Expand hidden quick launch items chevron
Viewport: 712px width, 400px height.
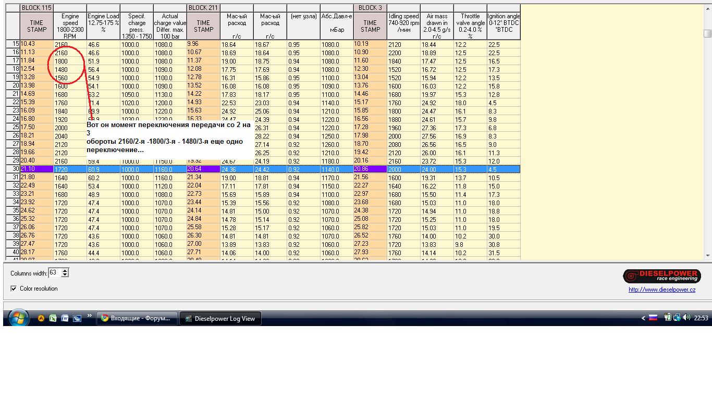click(89, 316)
